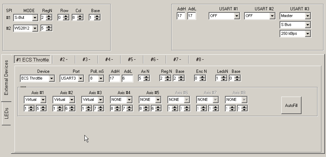Image resolution: width=326 pixels, height=157 pixels.
Task: Switch to the #2 - device tab
Action: [63, 60]
